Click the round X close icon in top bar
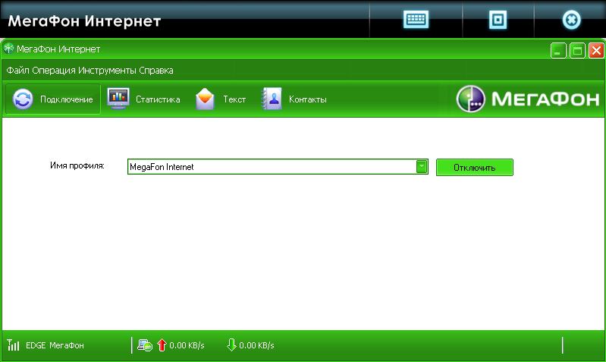 click(571, 20)
